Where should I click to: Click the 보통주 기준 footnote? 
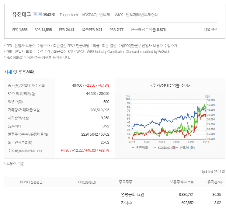point(14,164)
